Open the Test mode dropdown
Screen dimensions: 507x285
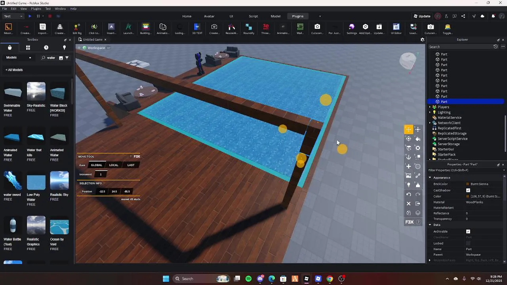(13, 16)
